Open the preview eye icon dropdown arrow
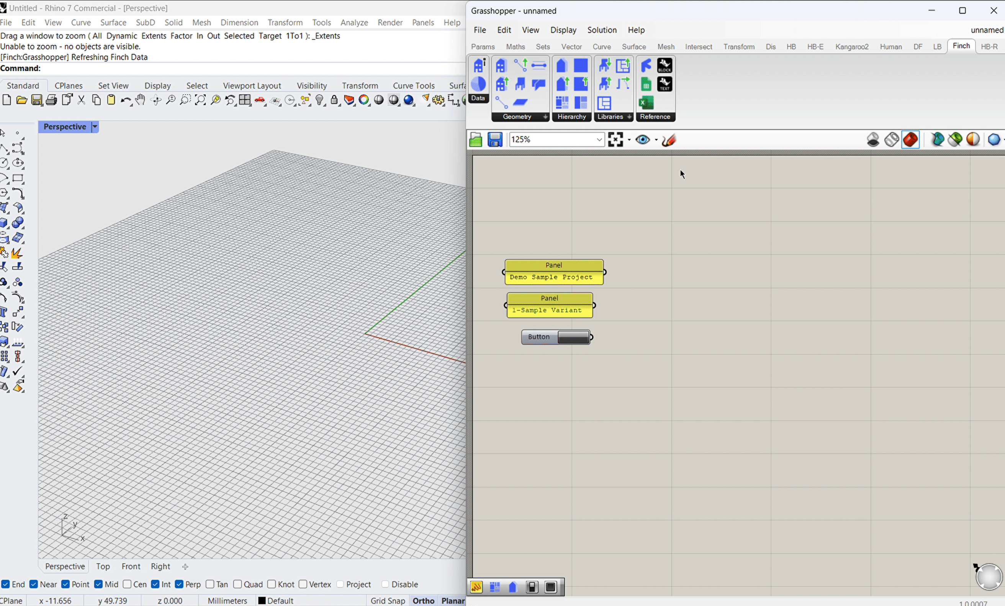Viewport: 1005px width, 606px height. click(x=656, y=140)
